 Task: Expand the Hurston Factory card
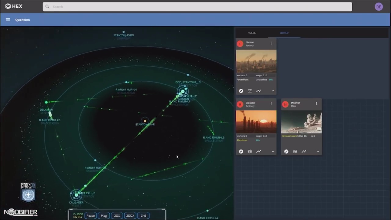273,91
